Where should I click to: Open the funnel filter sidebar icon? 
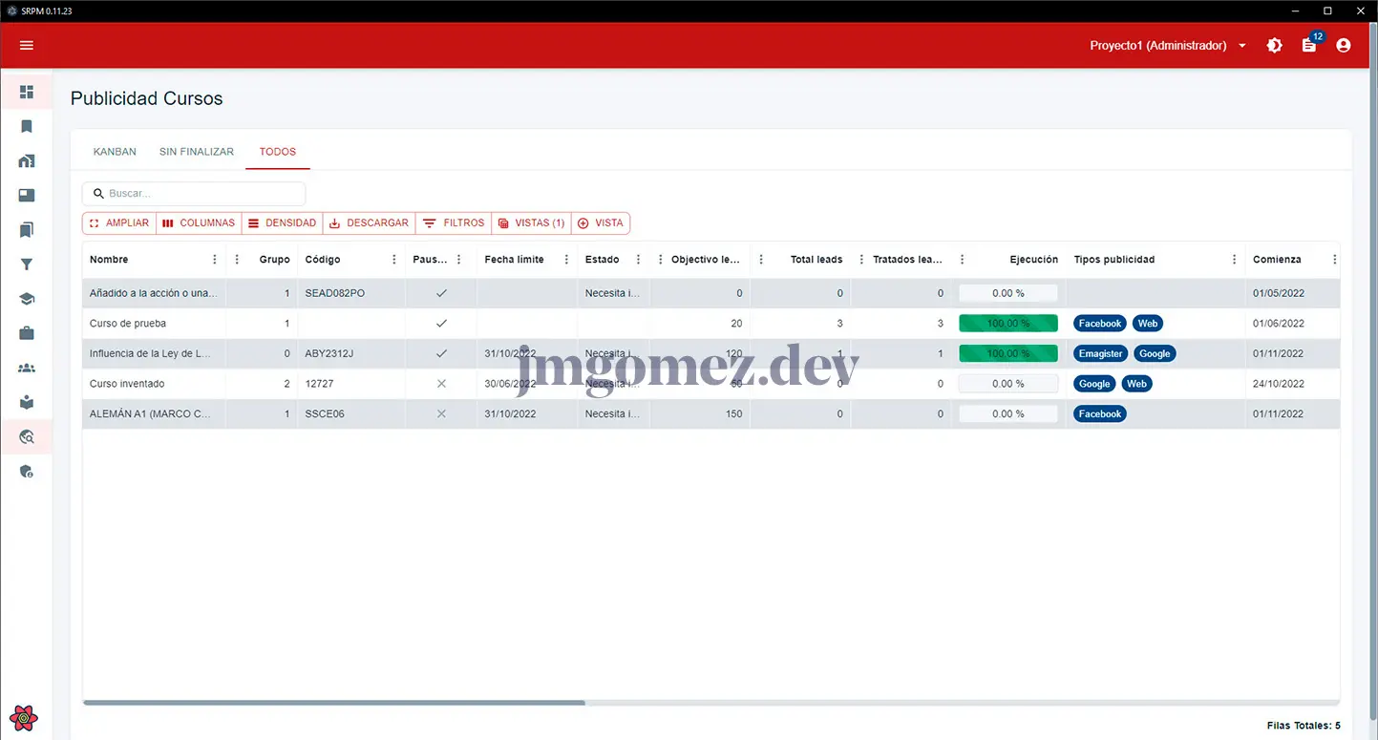pos(27,264)
